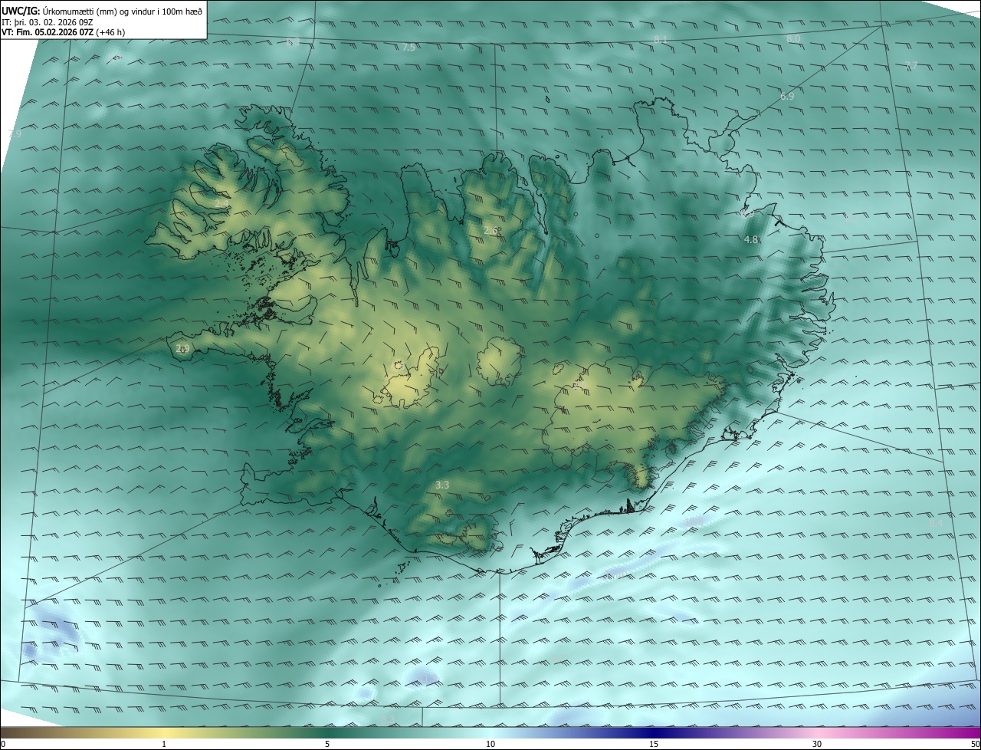Click the colorbar tick label '5'
The image size is (981, 750).
tap(327, 744)
